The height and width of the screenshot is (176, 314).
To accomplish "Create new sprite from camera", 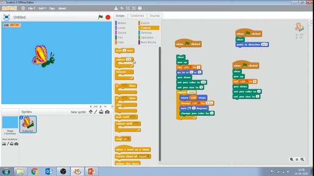I will [107, 112].
